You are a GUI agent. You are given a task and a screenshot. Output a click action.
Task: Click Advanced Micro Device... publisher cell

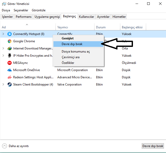point(75,77)
